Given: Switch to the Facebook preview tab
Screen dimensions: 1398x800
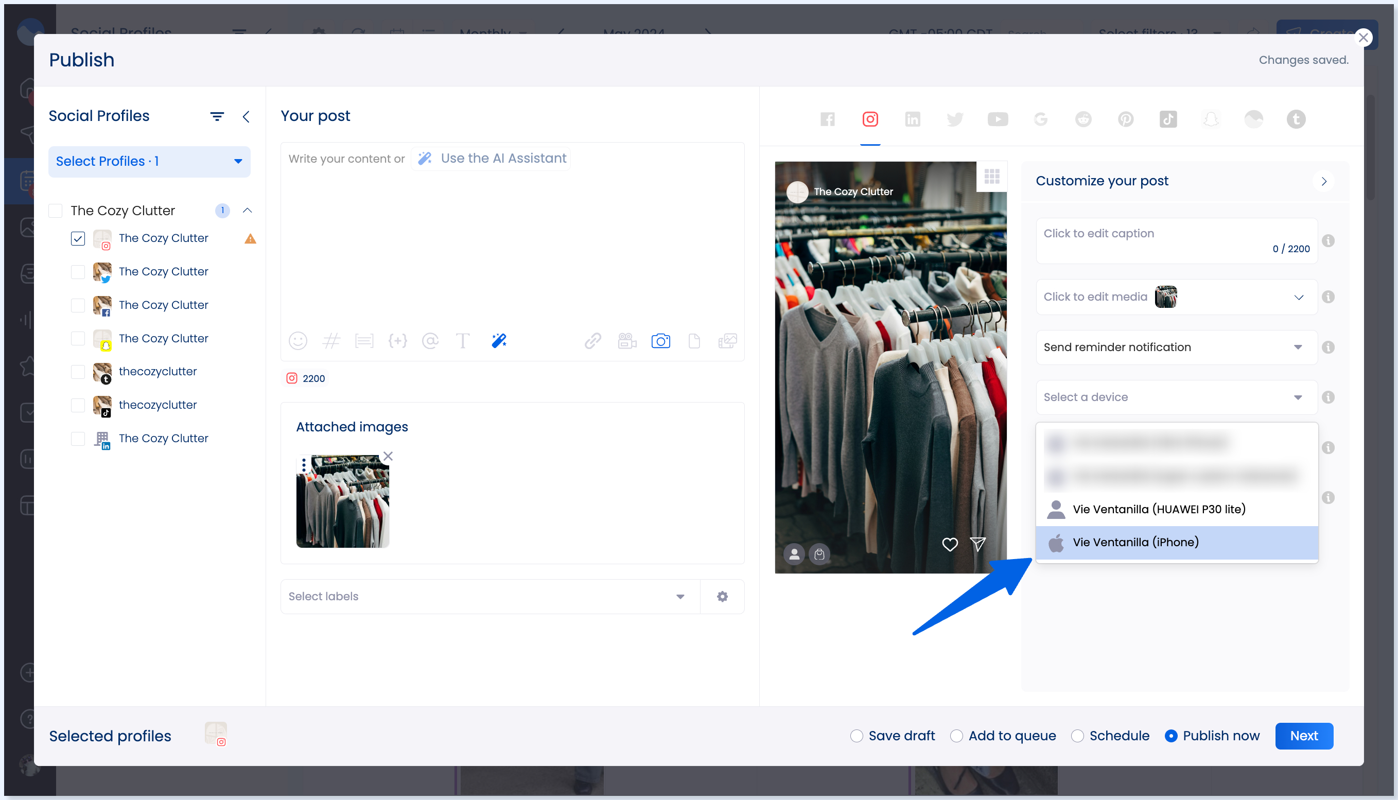Looking at the screenshot, I should click(x=827, y=119).
